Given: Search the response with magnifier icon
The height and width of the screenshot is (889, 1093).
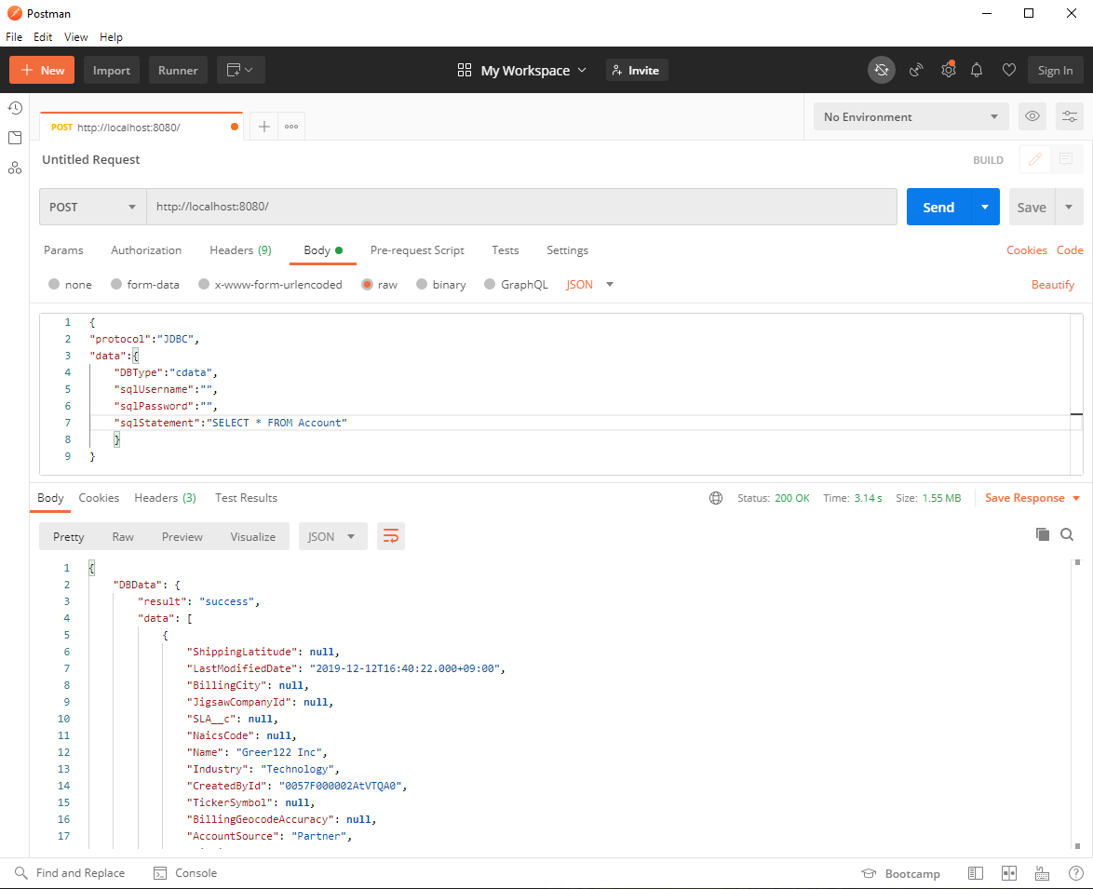Looking at the screenshot, I should click(1067, 534).
